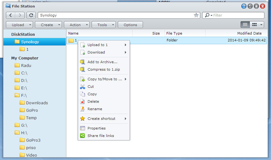Collapse the F:\ drive open-folder icon
Viewport: 271px width, 160px height.
(17, 95)
